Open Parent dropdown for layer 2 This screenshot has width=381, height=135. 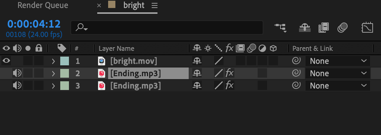coord(338,73)
